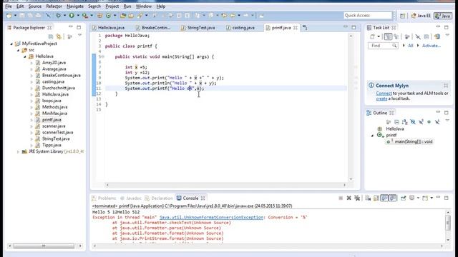Click the Debug bug icon in toolbar

[59, 16]
